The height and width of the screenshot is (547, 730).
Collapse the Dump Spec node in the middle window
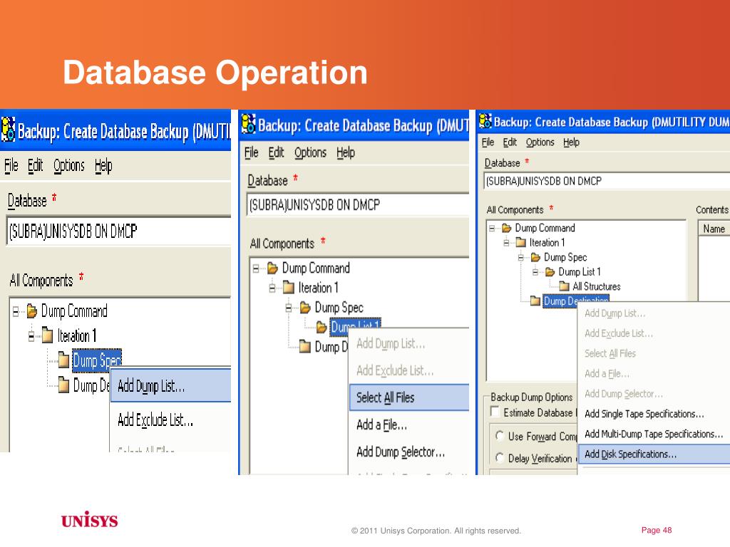[289, 308]
